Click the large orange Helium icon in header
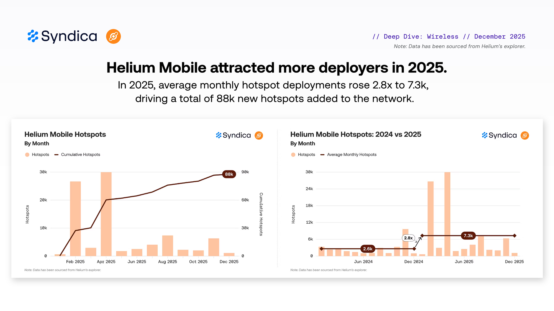Viewport: 554px width, 311px height. point(113,36)
